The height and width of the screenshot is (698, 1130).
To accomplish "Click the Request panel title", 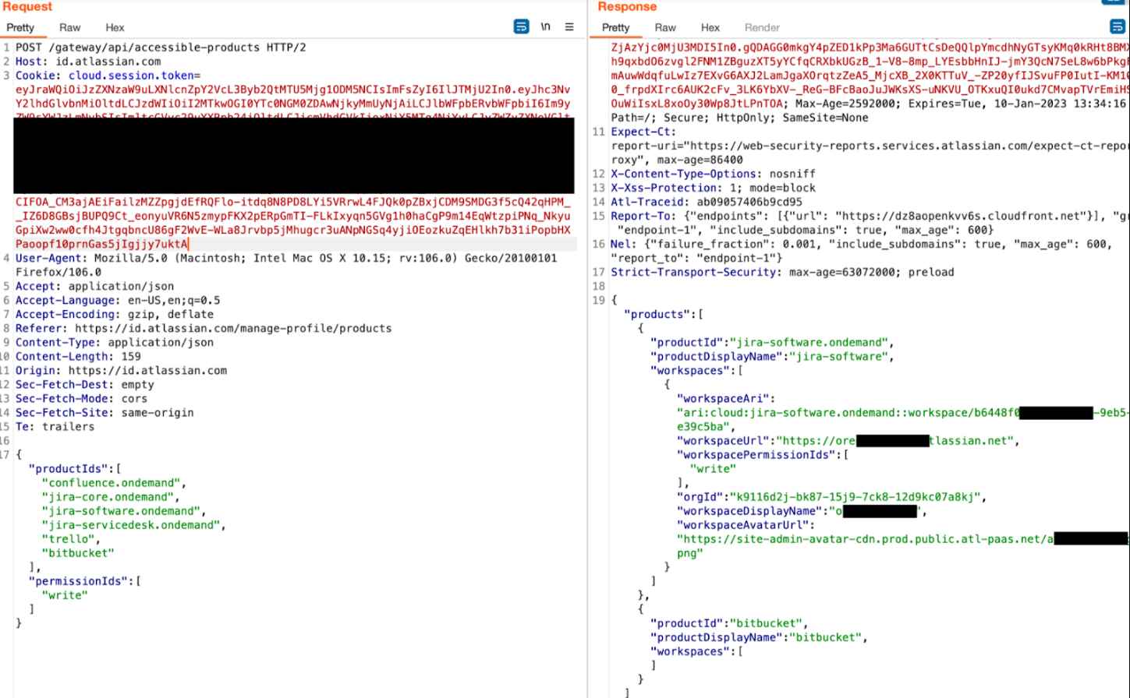I will [x=27, y=7].
